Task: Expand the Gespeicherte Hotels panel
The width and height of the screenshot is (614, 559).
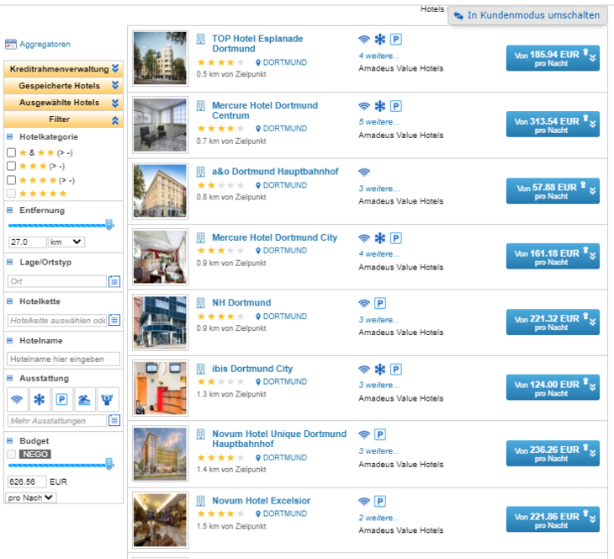Action: click(63, 86)
